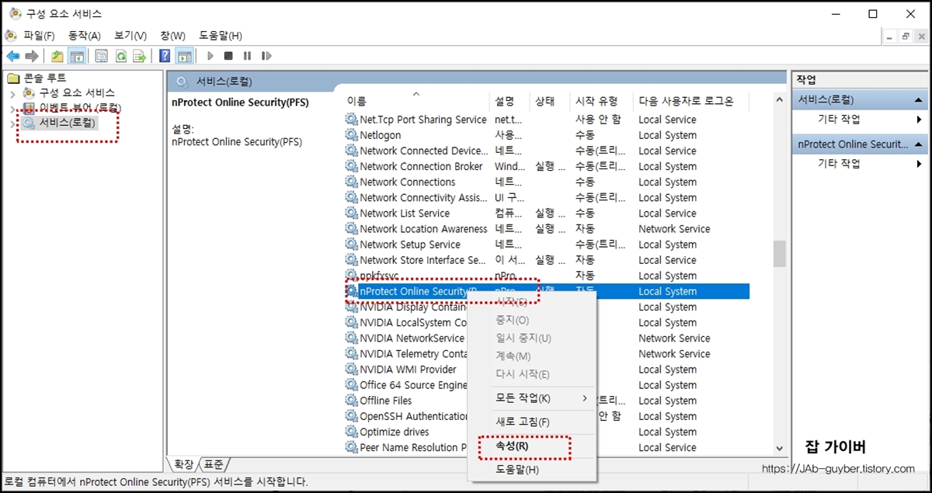
Task: Click the gear icon of Optimize drives
Action: click(x=352, y=432)
